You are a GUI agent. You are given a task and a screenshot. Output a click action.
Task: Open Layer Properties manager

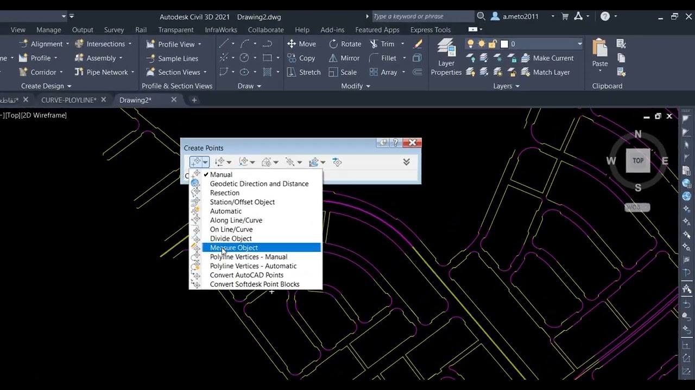pyautogui.click(x=446, y=57)
